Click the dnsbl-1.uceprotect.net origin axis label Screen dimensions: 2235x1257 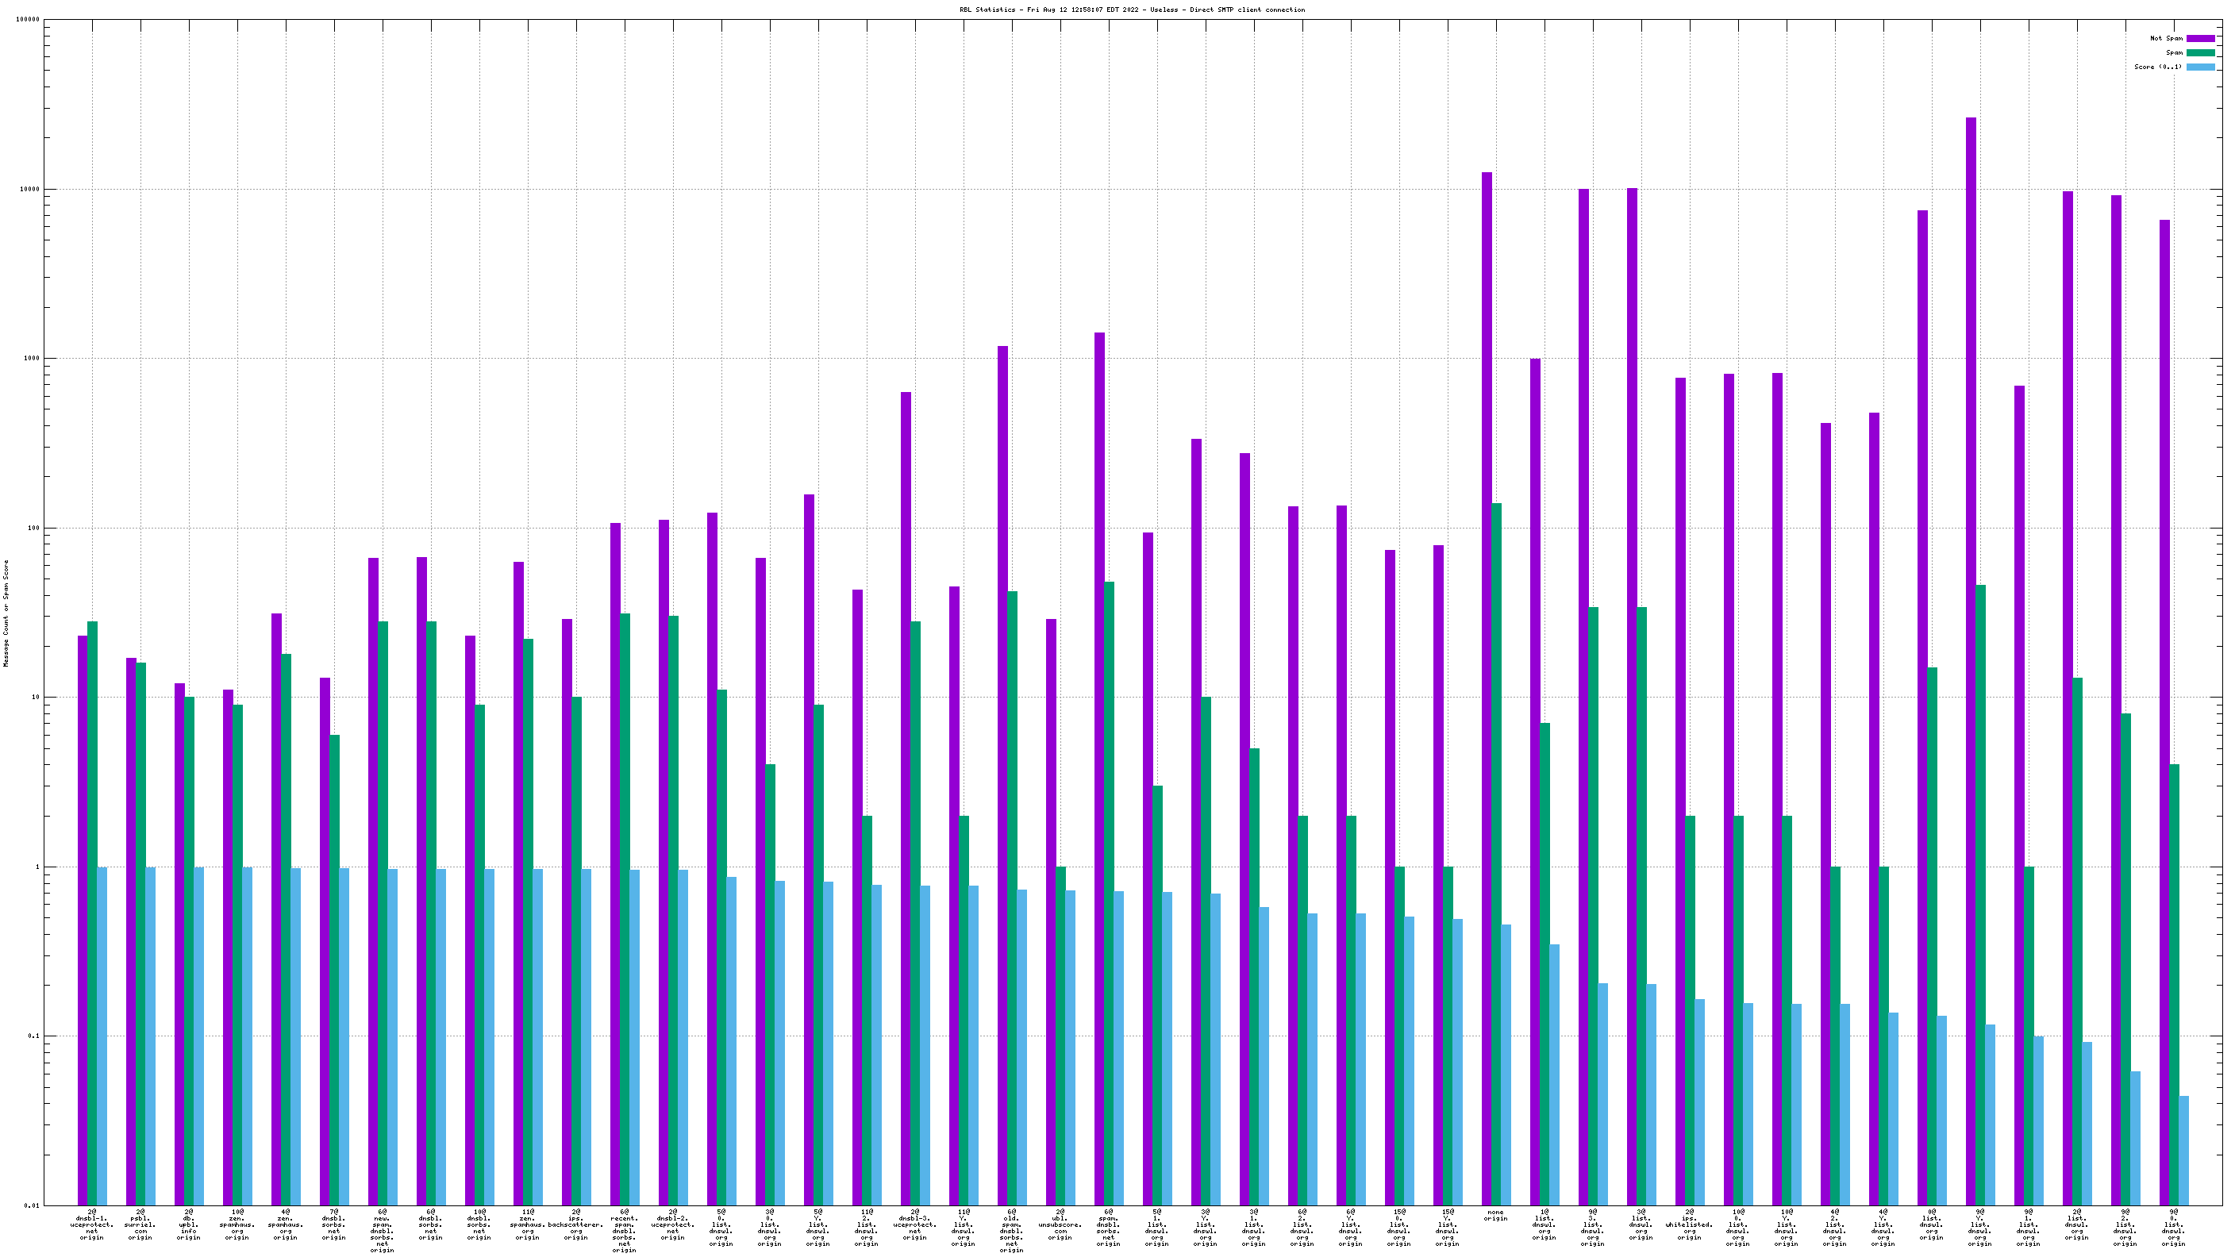coord(92,1224)
